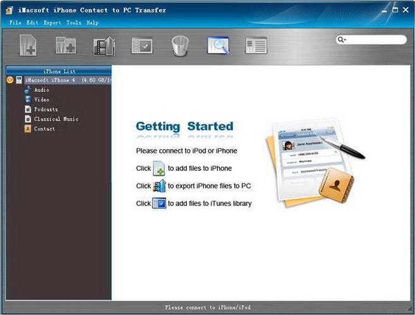The image size is (415, 315).
Task: Select Audio in the iPhone list
Action: point(42,89)
